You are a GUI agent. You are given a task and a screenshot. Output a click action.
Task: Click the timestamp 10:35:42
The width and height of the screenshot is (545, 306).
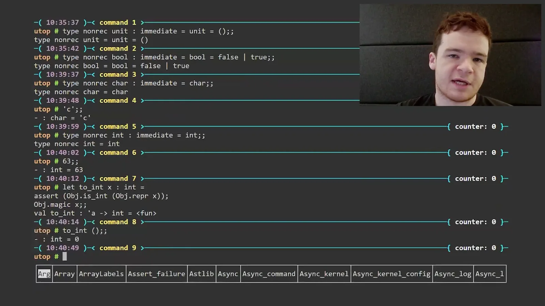[62, 48]
